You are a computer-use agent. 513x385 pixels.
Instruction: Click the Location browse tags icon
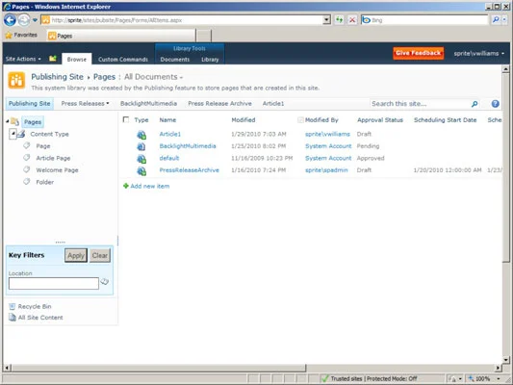[x=104, y=281]
